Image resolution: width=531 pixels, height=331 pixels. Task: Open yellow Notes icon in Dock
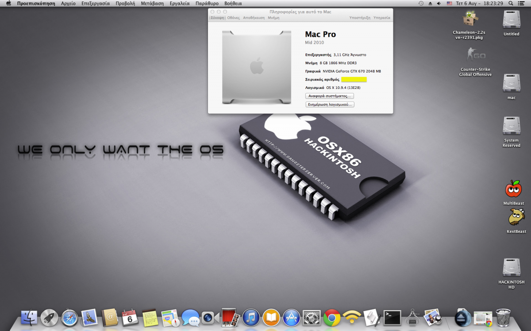pyautogui.click(x=150, y=317)
